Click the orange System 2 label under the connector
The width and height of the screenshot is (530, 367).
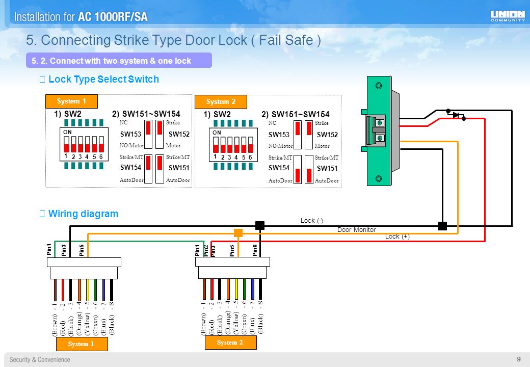pos(230,343)
